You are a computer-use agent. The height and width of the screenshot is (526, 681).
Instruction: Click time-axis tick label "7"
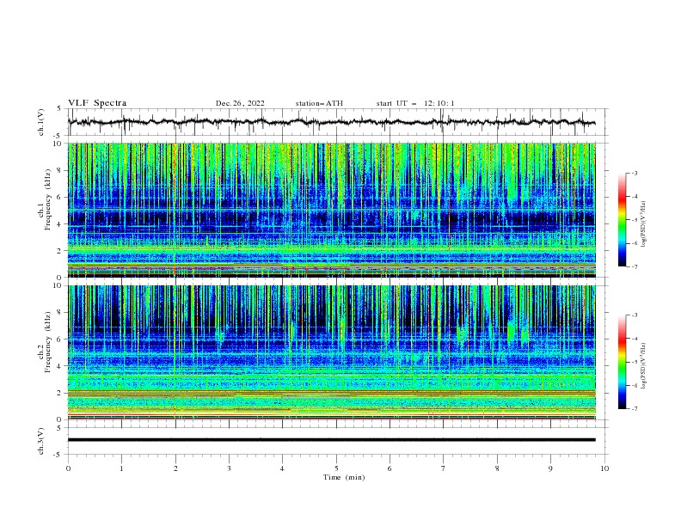click(x=444, y=468)
